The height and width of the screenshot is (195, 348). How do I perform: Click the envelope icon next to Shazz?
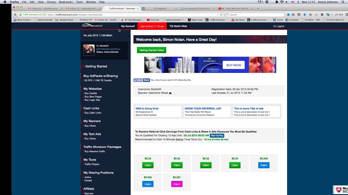coord(170,93)
